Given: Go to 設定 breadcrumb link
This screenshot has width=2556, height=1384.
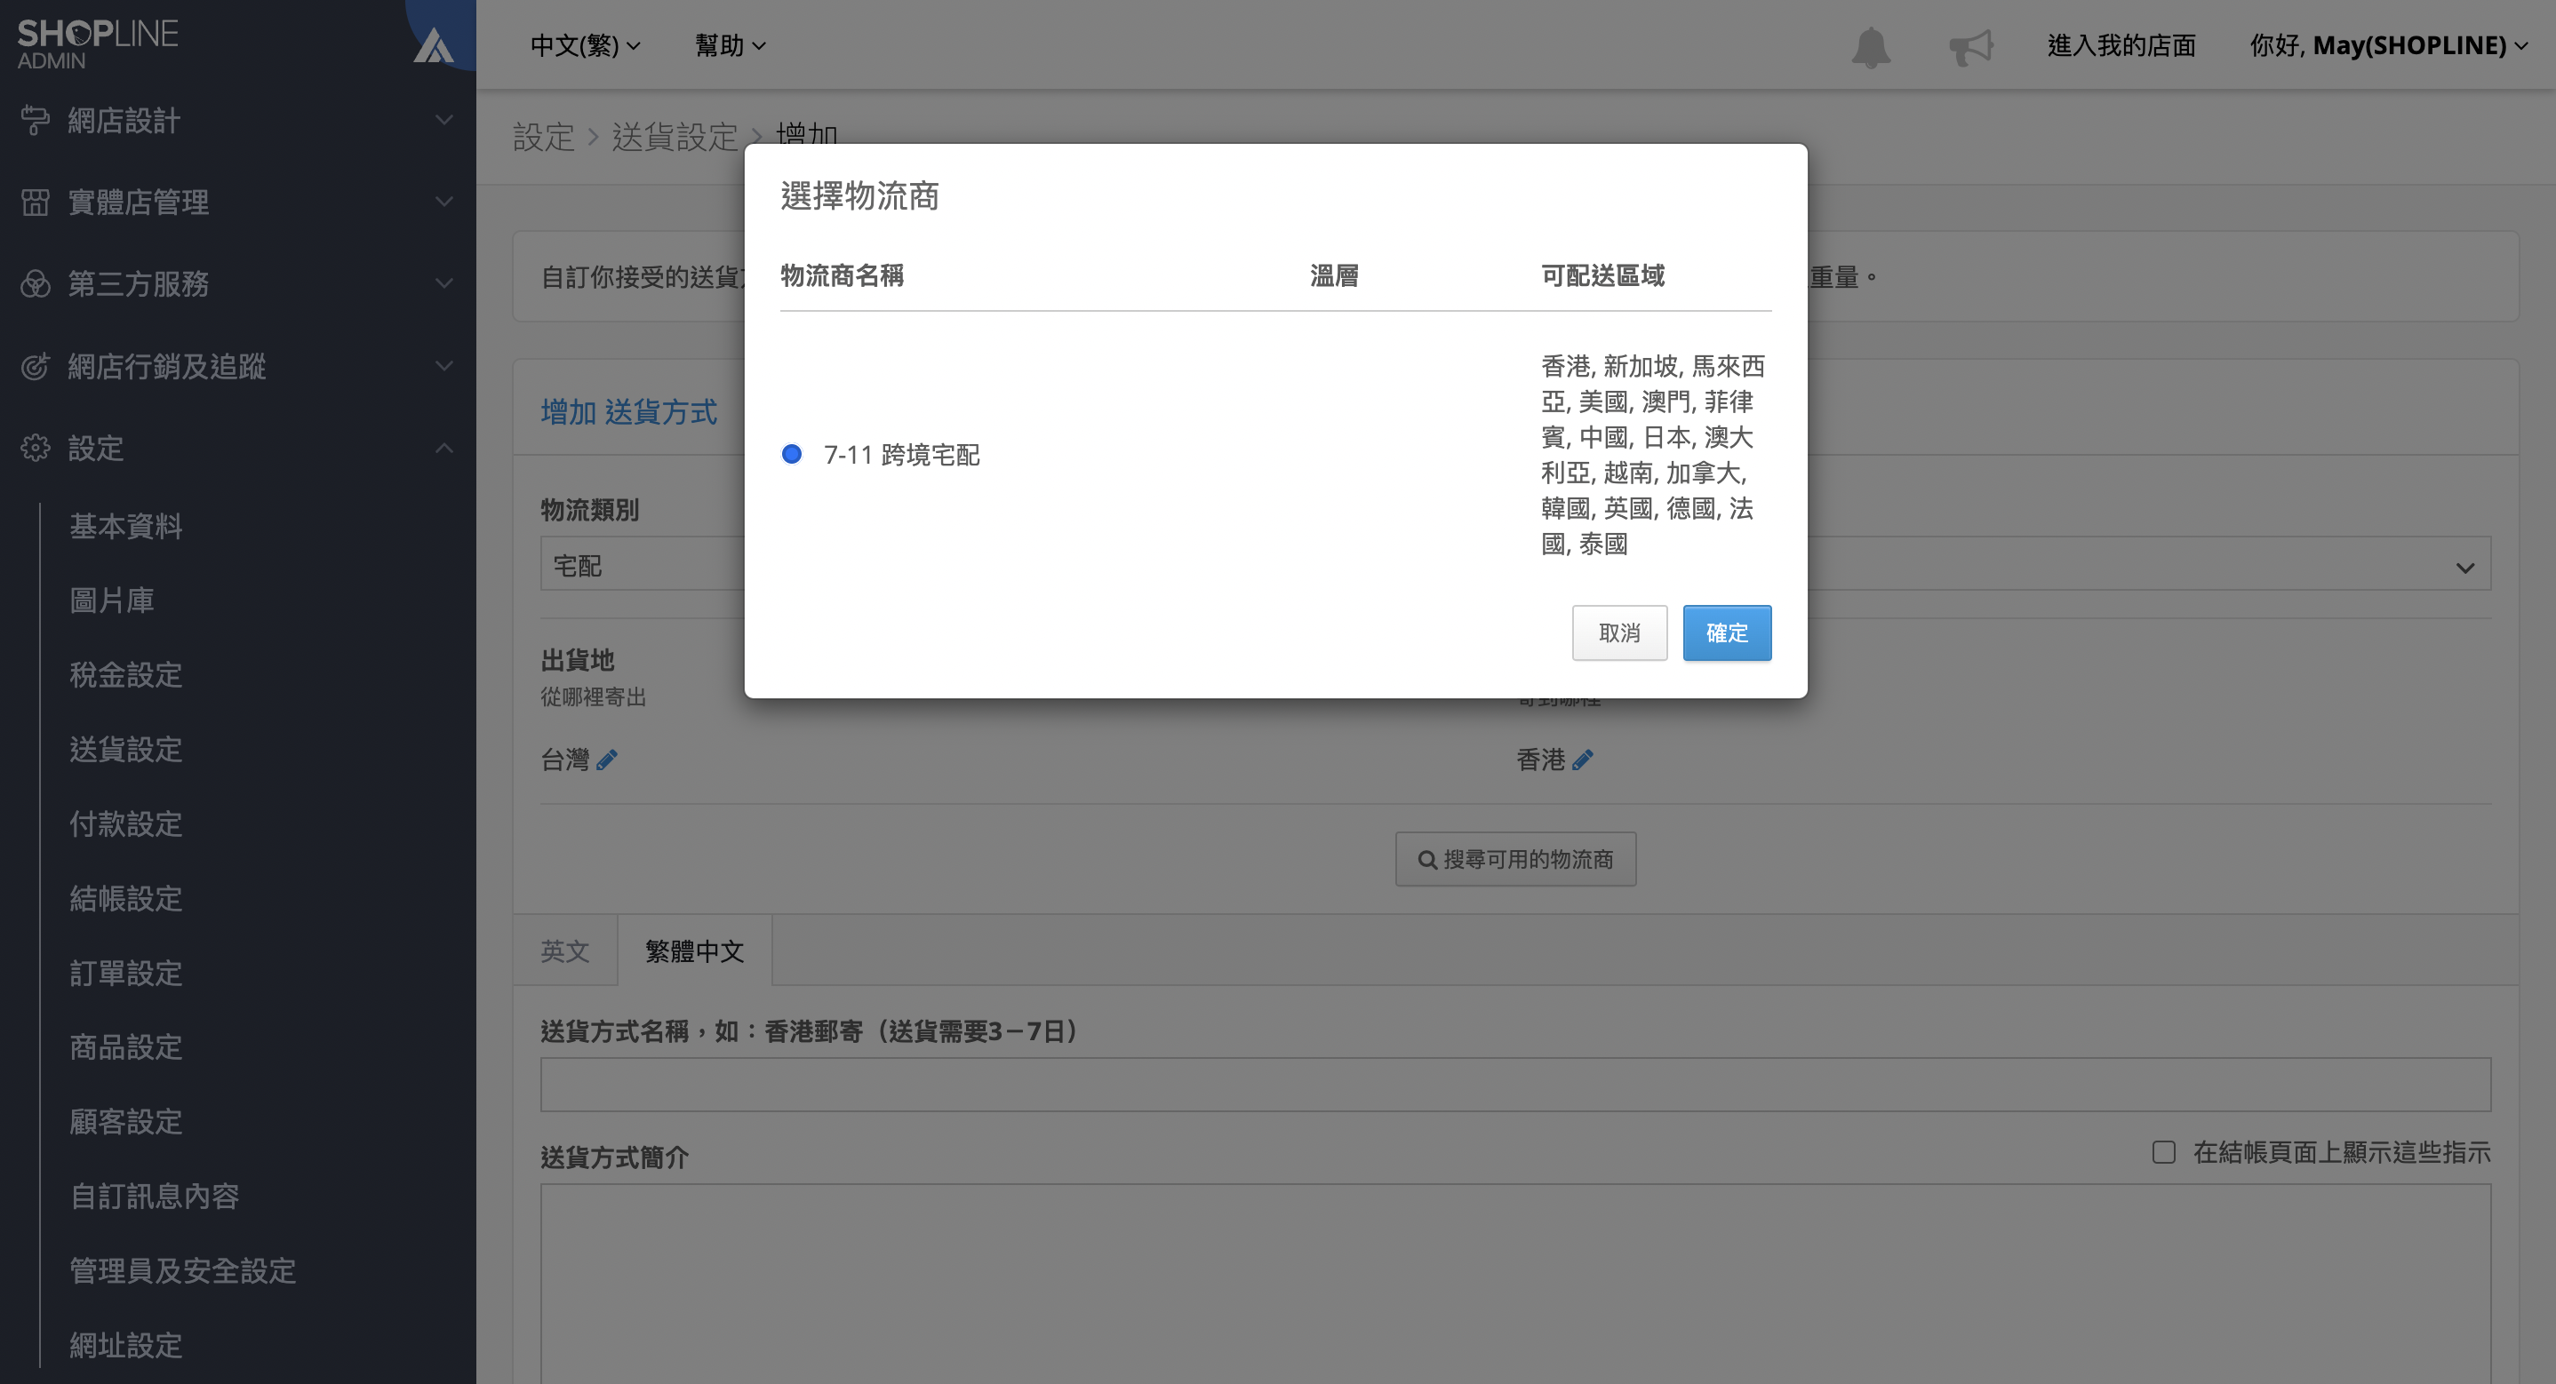Looking at the screenshot, I should pos(544,137).
